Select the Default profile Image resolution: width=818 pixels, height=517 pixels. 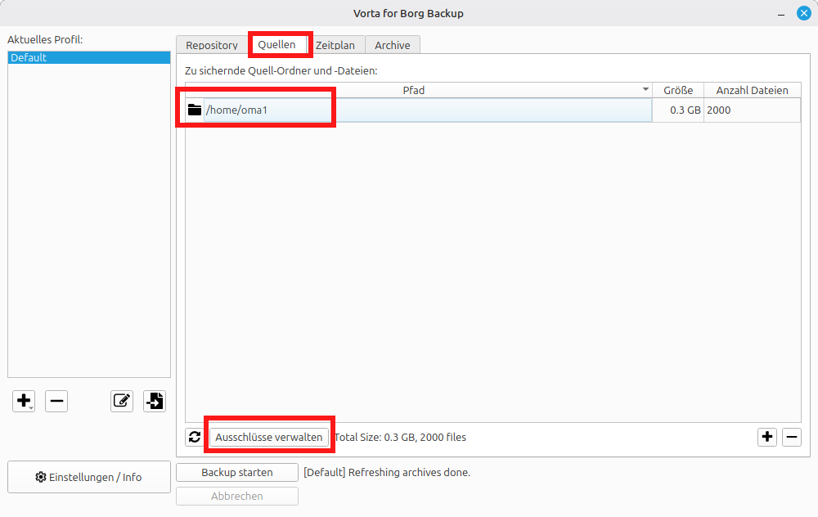[x=89, y=57]
